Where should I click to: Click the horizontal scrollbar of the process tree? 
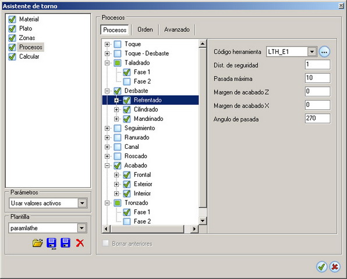[150, 229]
